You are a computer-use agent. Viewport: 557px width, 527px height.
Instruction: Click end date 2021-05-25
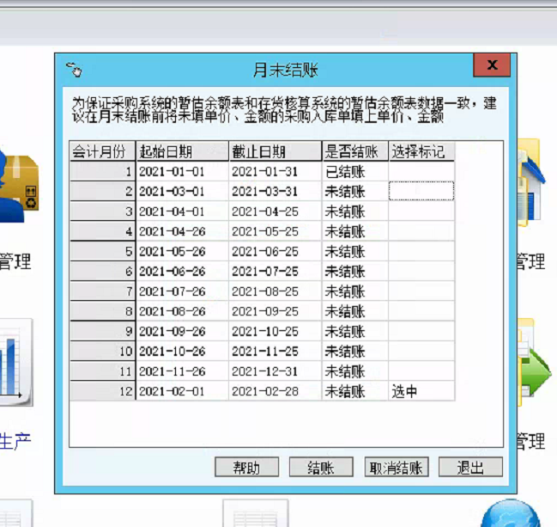[275, 231]
